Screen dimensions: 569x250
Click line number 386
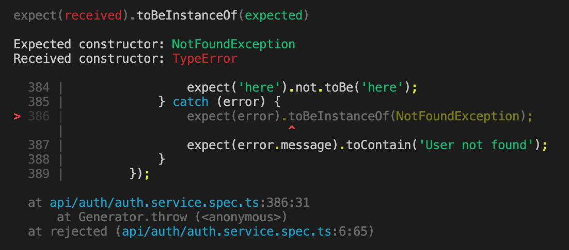pos(38,116)
